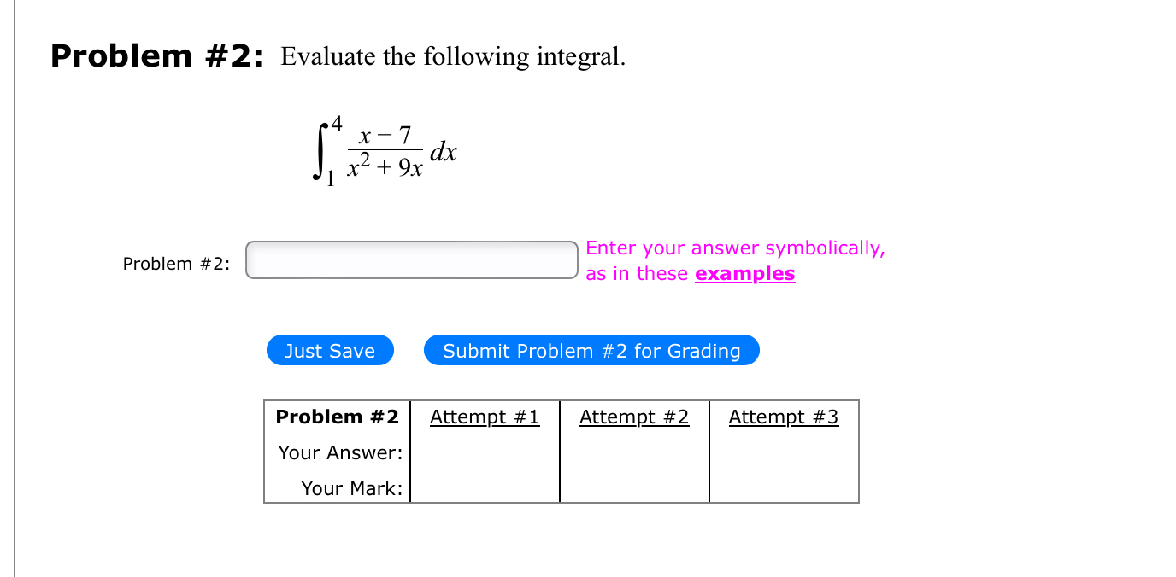Click the Problem #2 label beside input box
The image size is (1176, 577).
(x=177, y=264)
